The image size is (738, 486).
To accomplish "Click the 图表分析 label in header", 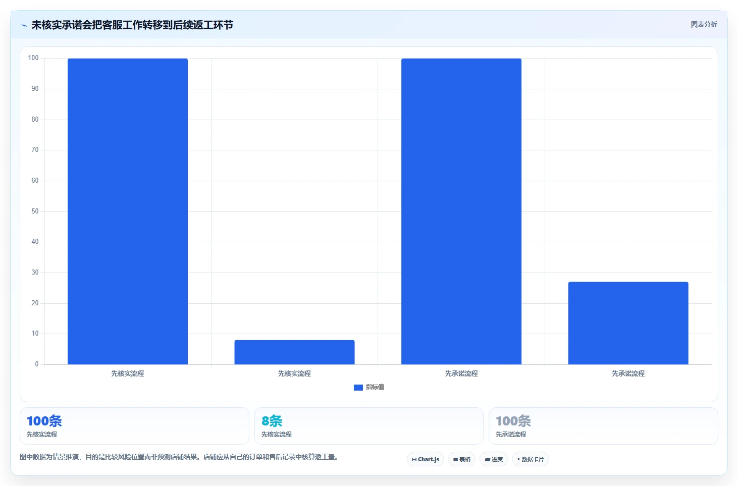I will (704, 24).
